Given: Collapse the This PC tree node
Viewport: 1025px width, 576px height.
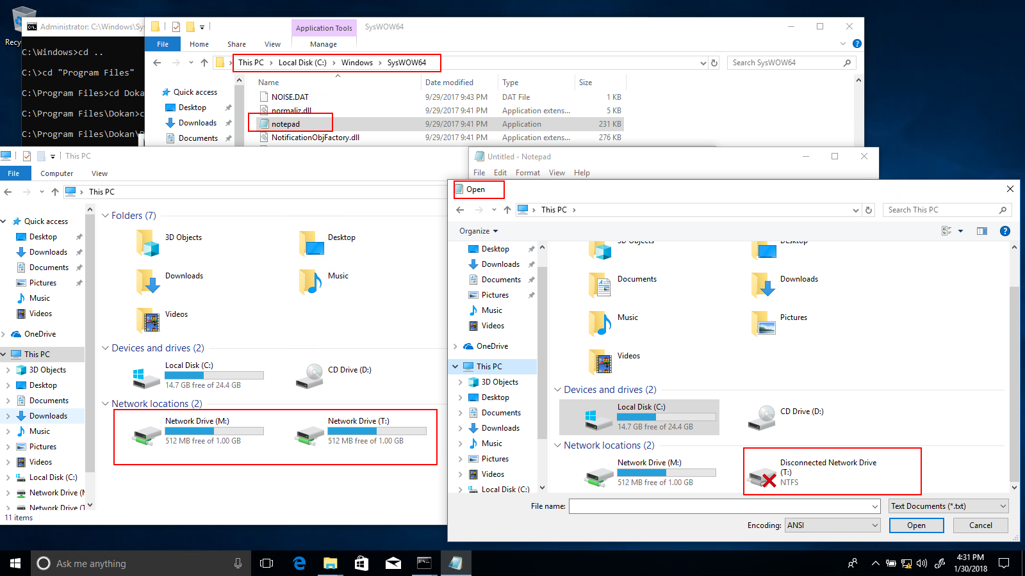Looking at the screenshot, I should (x=455, y=366).
